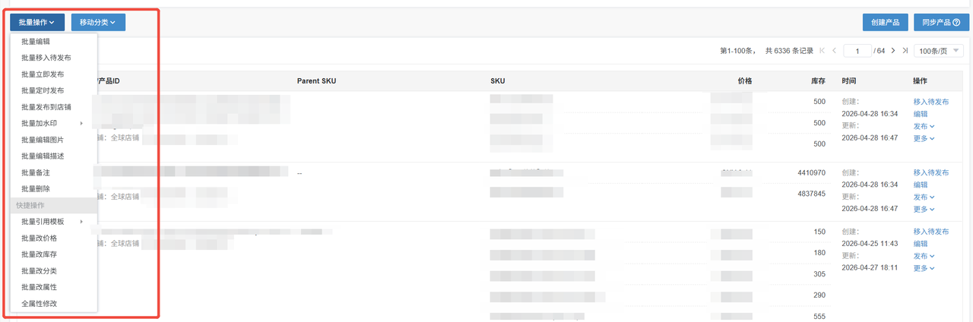Expand 更多 for product with stock 4410970

[x=924, y=209]
